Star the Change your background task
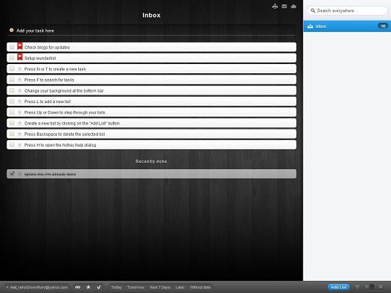The image size is (391, 293). pyautogui.click(x=20, y=90)
